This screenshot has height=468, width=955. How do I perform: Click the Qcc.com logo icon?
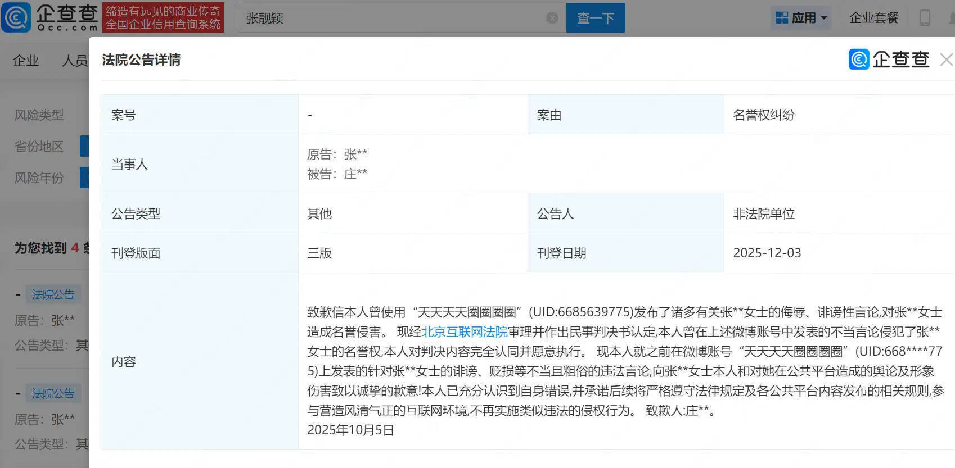coord(16,17)
